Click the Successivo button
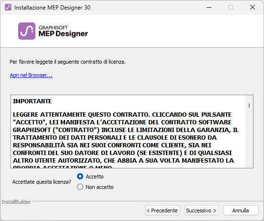This screenshot has height=221, width=264. click(201, 210)
